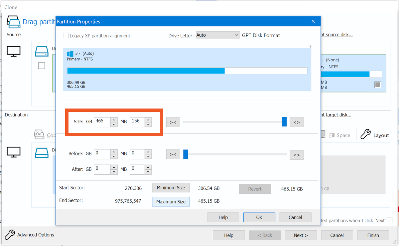Viewport: 399px width, 246px height.
Task: Open the Drive Letter dropdown
Action: (x=217, y=35)
